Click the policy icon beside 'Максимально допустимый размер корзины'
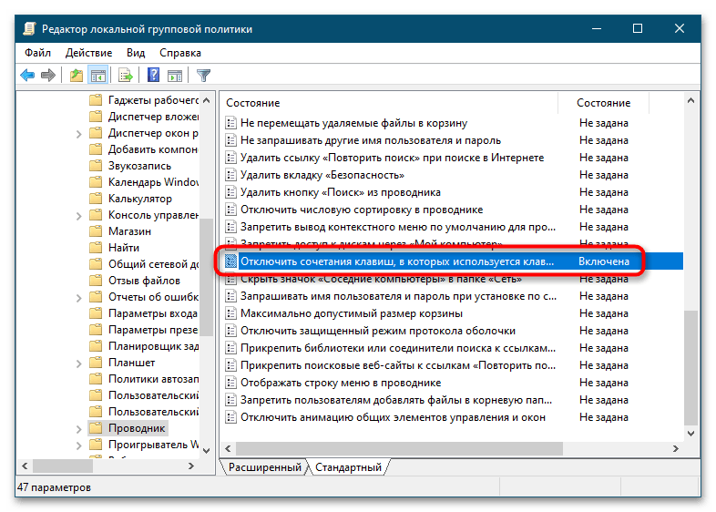The height and width of the screenshot is (512, 716). tap(231, 313)
